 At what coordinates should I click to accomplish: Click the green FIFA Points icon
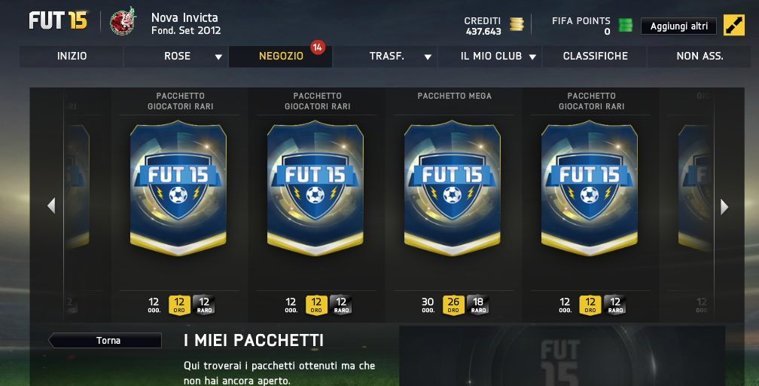[626, 25]
